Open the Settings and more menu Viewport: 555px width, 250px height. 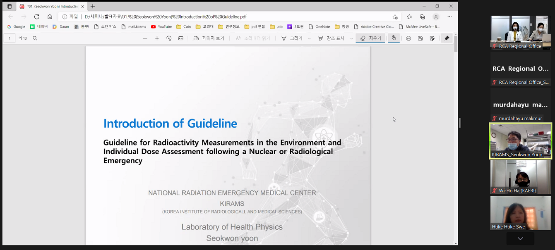coord(449,17)
